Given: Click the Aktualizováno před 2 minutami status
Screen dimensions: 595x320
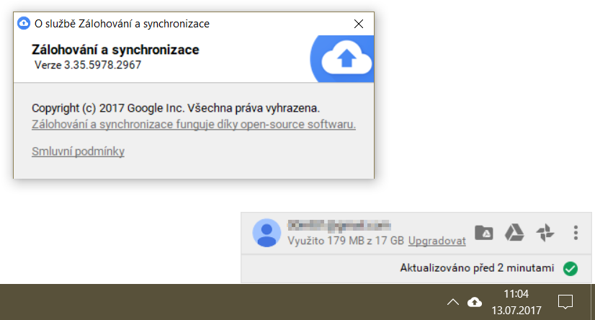Looking at the screenshot, I should pos(477,268).
